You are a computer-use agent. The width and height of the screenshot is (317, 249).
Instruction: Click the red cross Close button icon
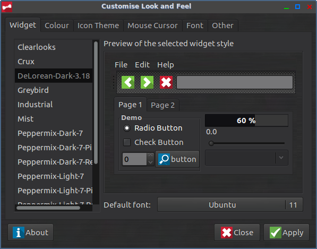pyautogui.click(x=226, y=233)
